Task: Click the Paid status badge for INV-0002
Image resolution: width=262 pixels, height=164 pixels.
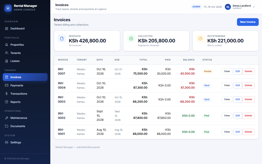Action: [206, 116]
